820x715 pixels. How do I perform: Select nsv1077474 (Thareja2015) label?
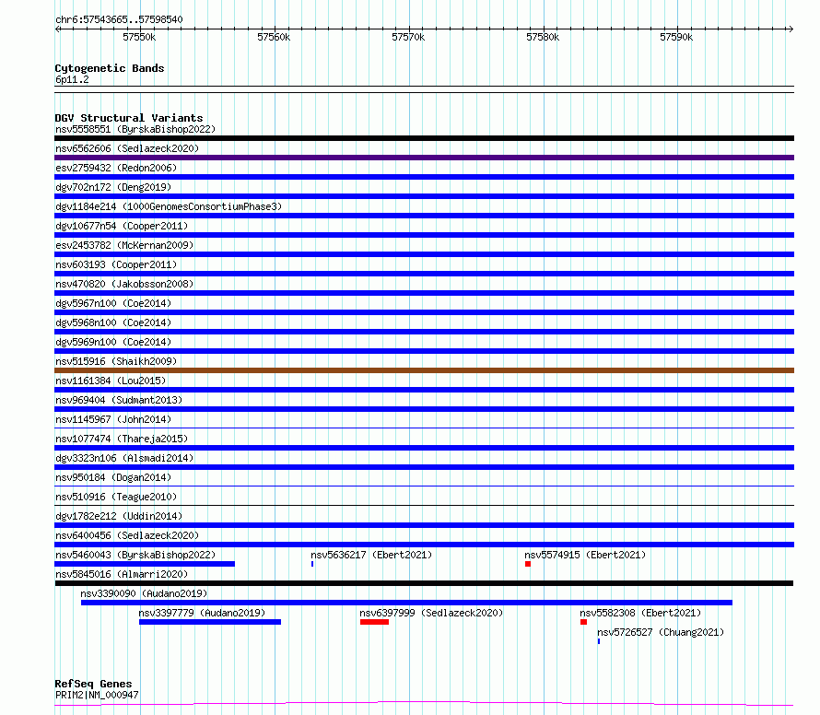coord(122,439)
